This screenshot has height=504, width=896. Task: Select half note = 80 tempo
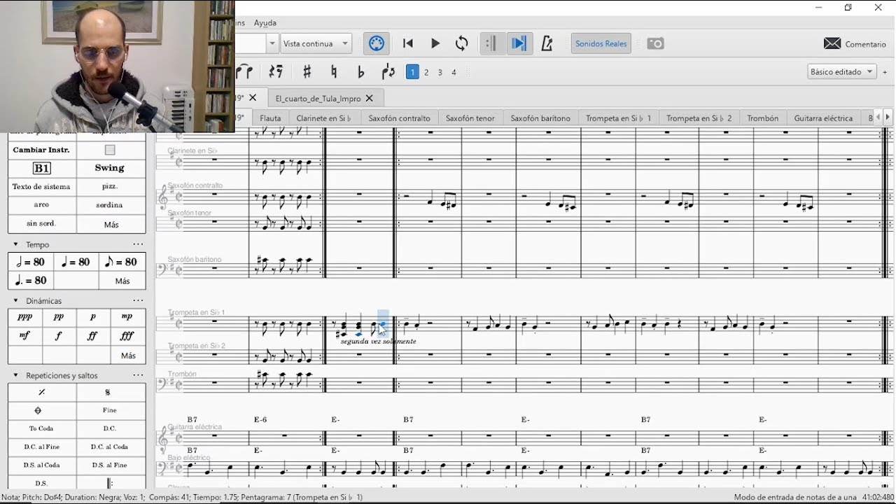(31, 262)
